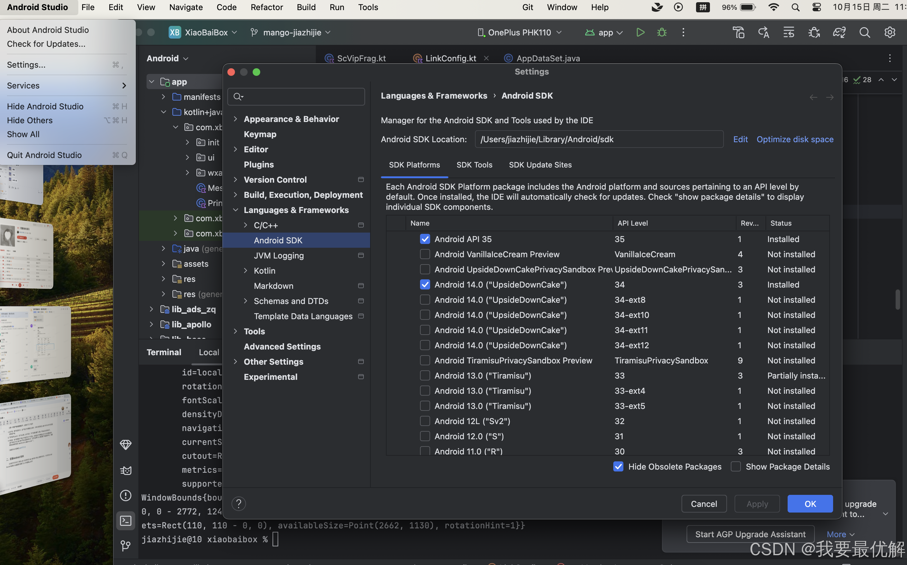Image resolution: width=907 pixels, height=565 pixels.
Task: Enable Show Package Details checkbox
Action: pyautogui.click(x=735, y=466)
